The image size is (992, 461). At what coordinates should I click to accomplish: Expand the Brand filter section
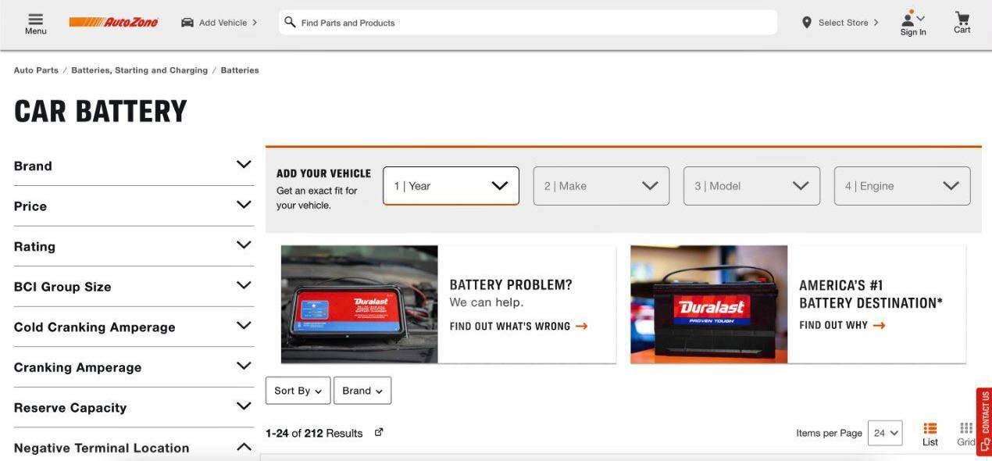click(134, 166)
